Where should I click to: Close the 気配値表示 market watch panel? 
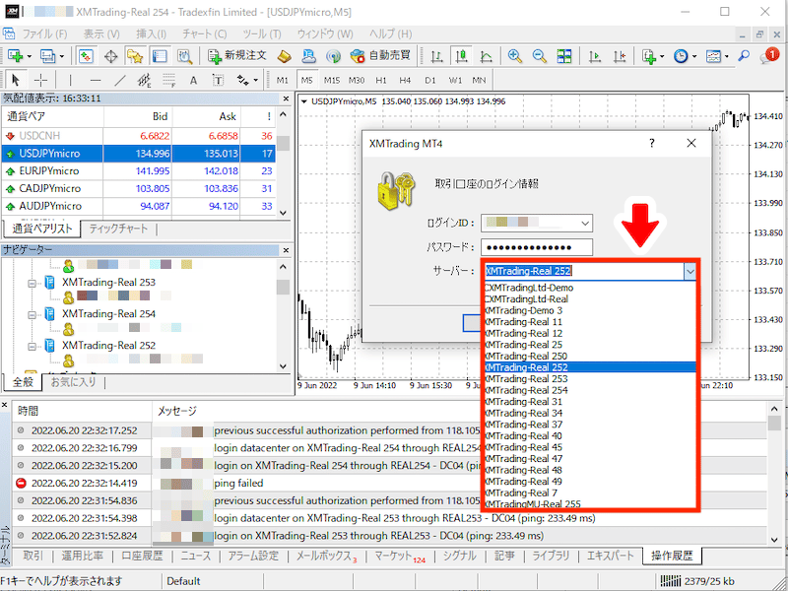pyautogui.click(x=286, y=98)
